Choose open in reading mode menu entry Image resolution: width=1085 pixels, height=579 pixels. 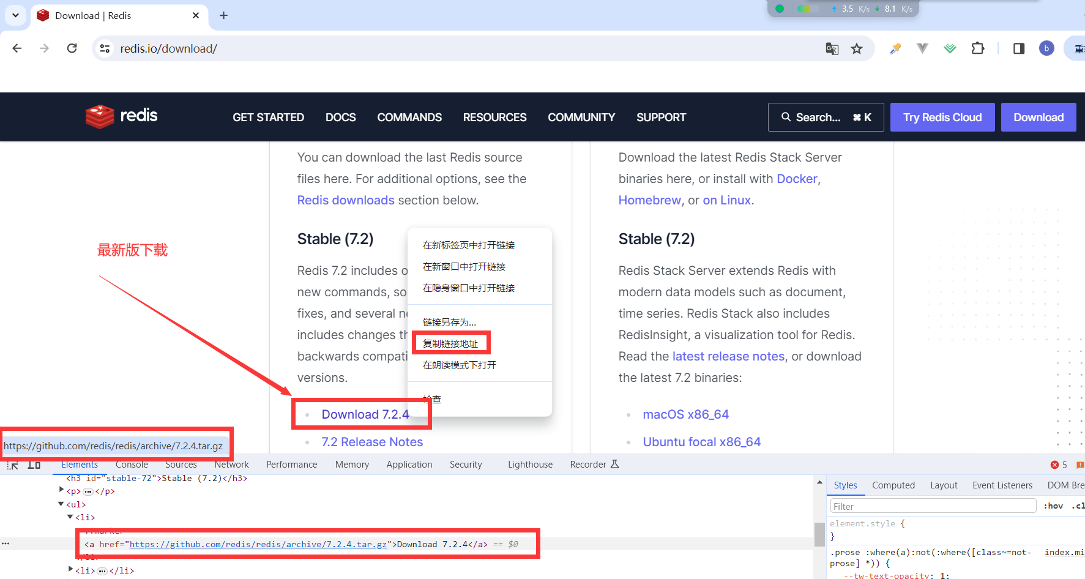tap(480, 365)
